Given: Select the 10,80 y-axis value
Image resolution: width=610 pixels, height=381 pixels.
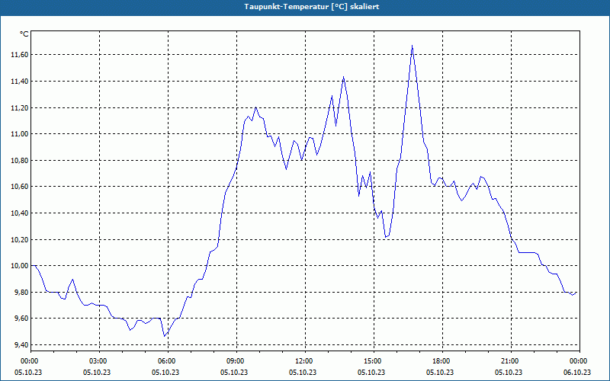Looking at the screenshot, I should click(20, 160).
